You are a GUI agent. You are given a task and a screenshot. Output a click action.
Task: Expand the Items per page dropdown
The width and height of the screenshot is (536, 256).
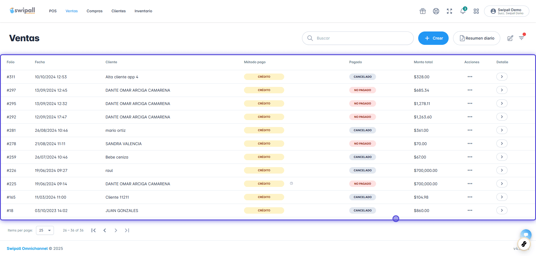(45, 230)
